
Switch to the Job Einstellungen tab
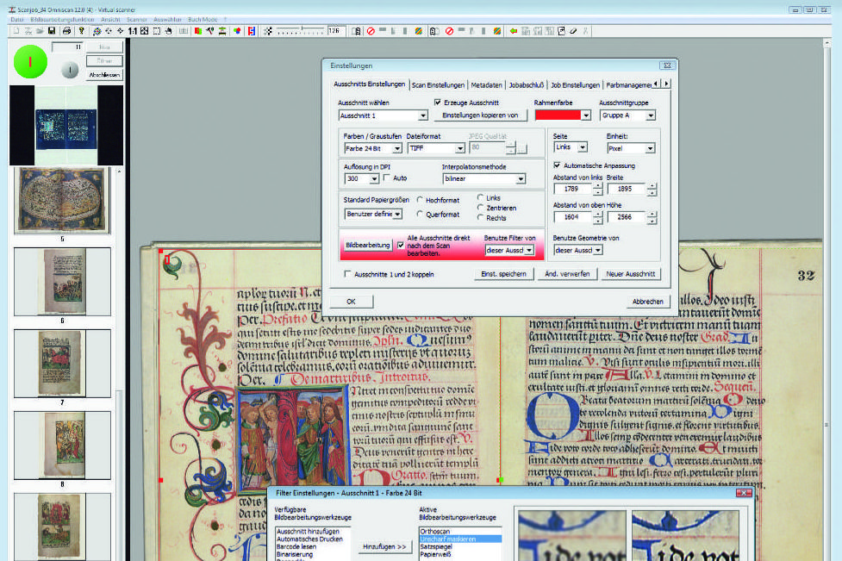(575, 84)
